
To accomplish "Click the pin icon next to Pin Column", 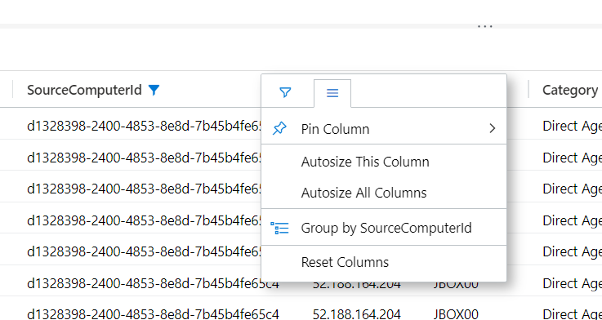I will 279,129.
